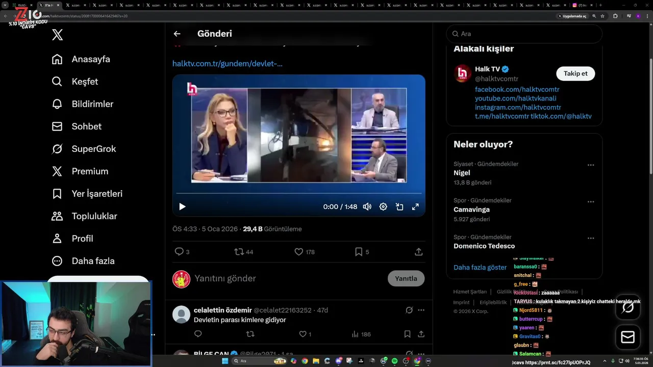Open the Keşfet page
The height and width of the screenshot is (367, 653).
coord(75,82)
